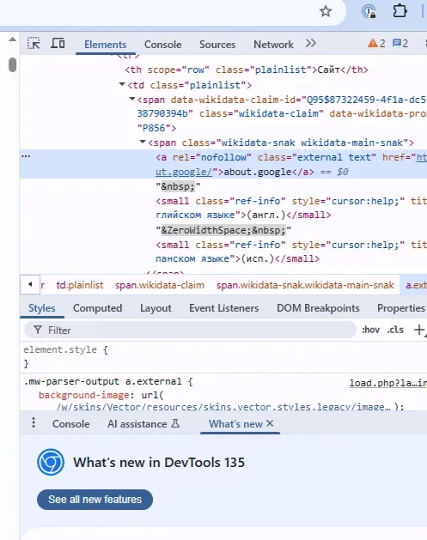The image size is (427, 540).
Task: Focus the styles Filter input field
Action: pyautogui.click(x=190, y=331)
